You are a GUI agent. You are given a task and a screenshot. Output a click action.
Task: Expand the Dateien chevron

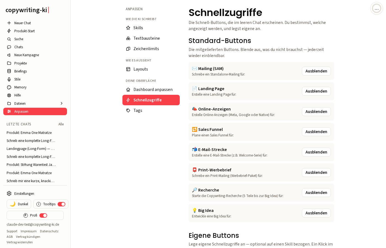pyautogui.click(x=61, y=103)
